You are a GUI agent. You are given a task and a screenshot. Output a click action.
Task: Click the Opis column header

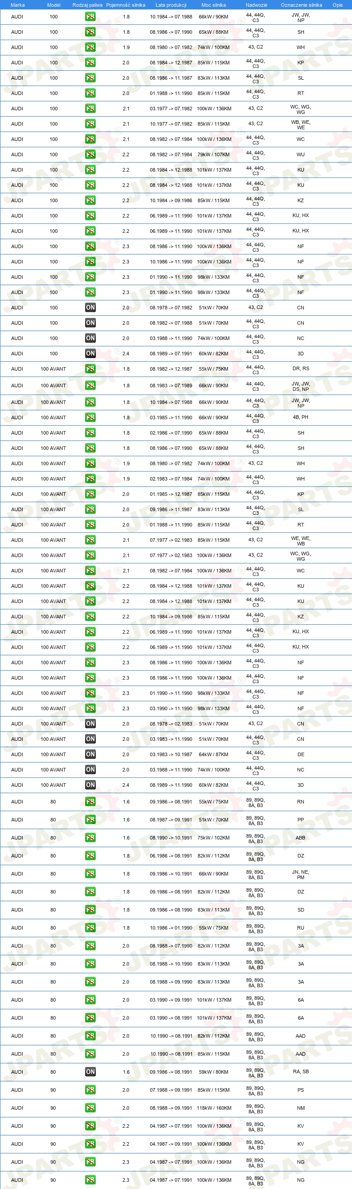click(338, 5)
